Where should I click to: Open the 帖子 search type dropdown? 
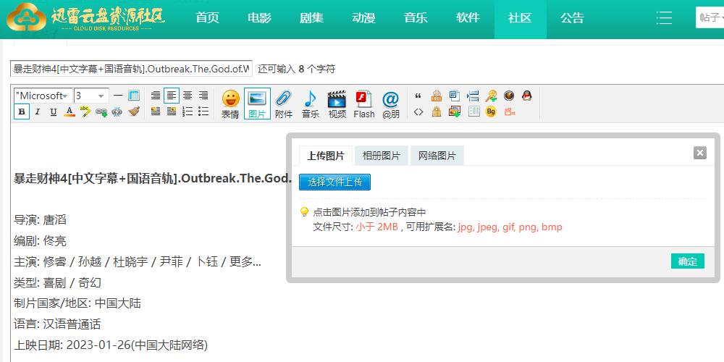(710, 19)
